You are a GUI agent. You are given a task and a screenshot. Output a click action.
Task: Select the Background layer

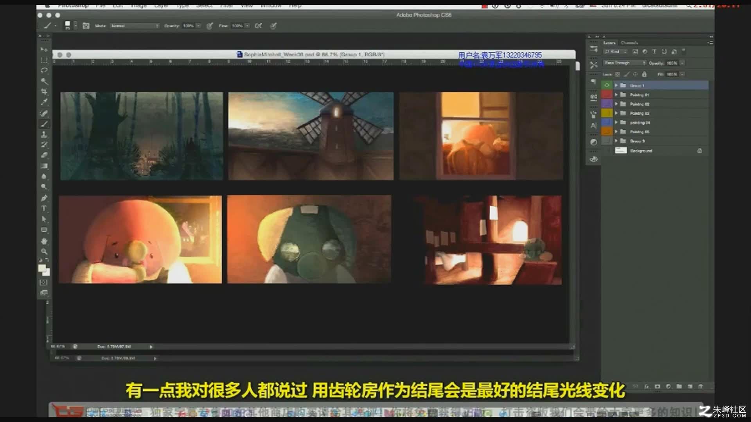click(655, 151)
